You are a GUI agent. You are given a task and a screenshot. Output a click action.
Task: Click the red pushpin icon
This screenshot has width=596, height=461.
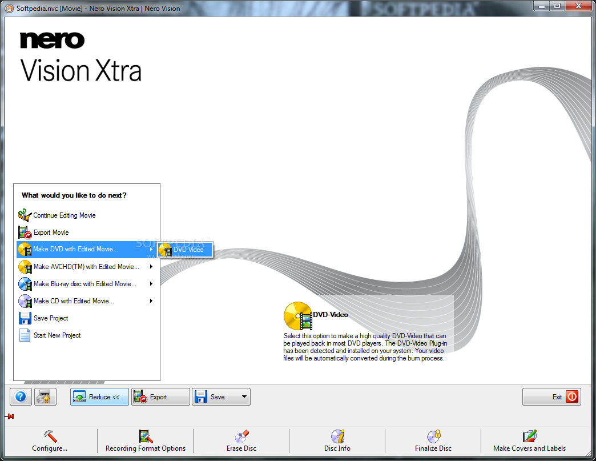(10, 416)
